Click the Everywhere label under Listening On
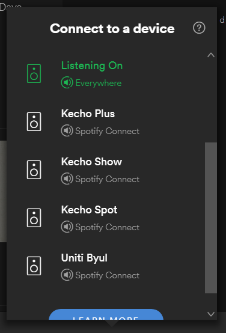Viewport: 226px width, 333px height. pos(99,83)
